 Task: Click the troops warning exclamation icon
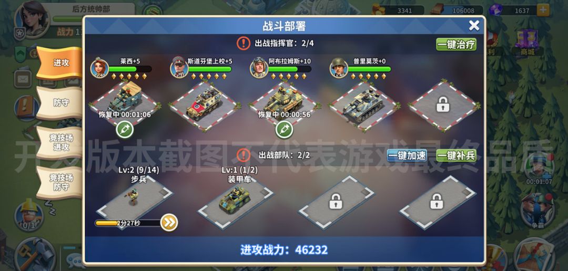(244, 155)
